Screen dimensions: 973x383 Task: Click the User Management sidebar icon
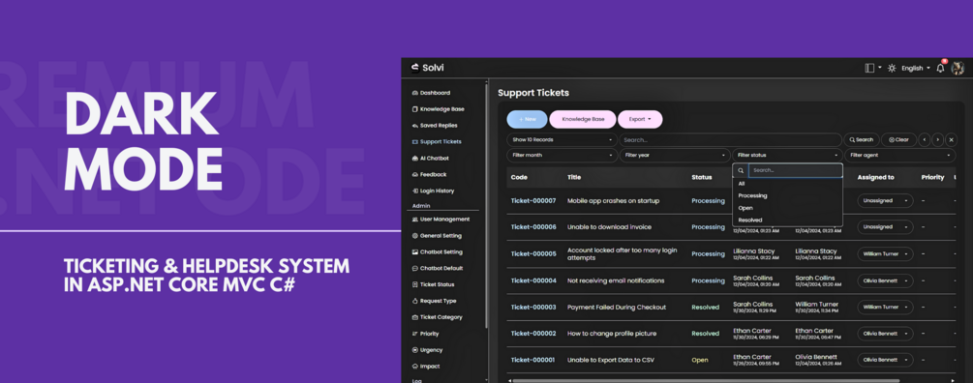(415, 220)
